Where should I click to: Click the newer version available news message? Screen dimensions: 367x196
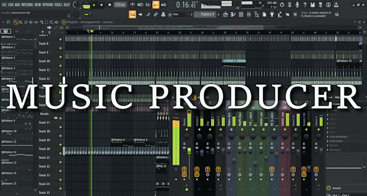pyautogui.click(x=316, y=14)
